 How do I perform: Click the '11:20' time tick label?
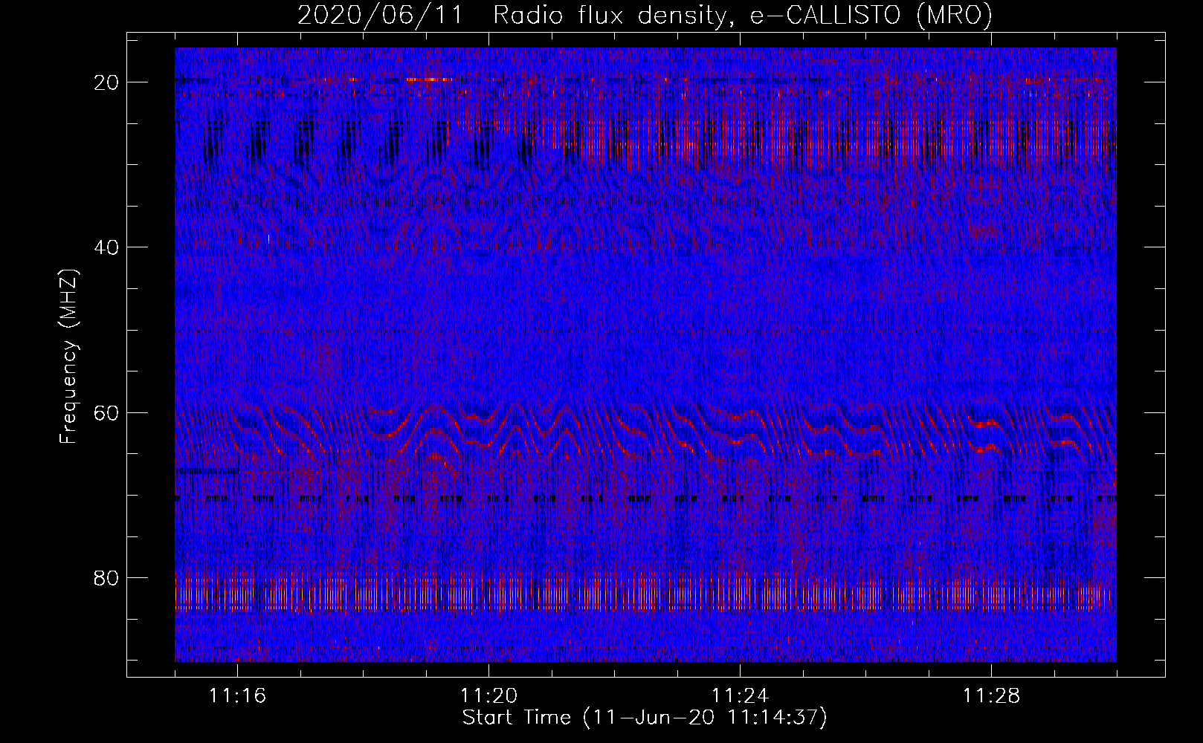pyautogui.click(x=489, y=696)
